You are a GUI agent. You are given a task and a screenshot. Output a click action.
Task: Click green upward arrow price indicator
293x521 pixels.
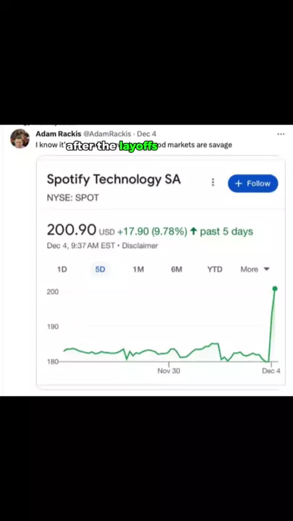click(193, 232)
